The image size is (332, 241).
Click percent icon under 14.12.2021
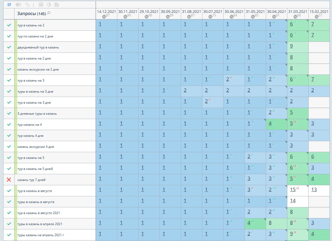pos(104,17)
